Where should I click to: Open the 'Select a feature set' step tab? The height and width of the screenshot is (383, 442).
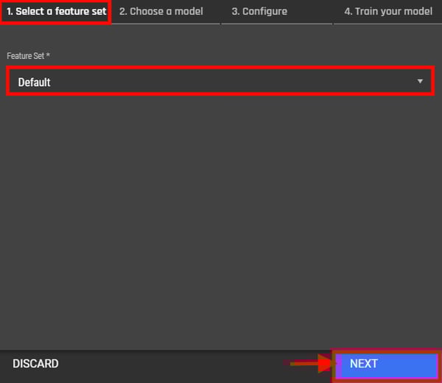tap(56, 12)
